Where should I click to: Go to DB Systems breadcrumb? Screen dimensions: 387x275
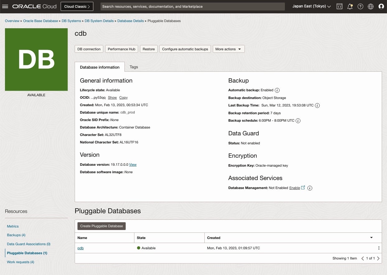(72, 21)
